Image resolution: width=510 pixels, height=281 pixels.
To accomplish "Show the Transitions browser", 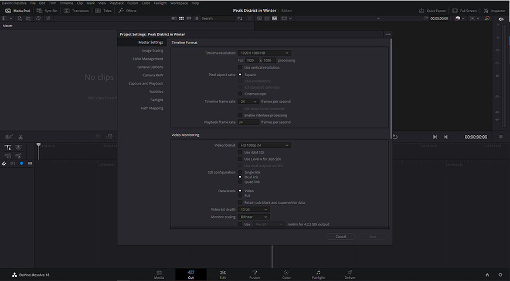I will coord(76,11).
